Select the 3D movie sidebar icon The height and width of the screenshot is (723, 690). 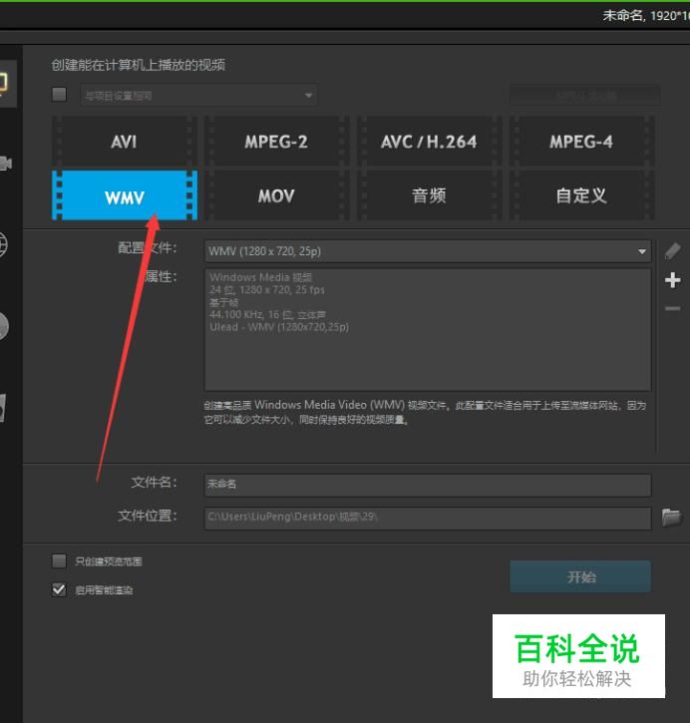[x=3, y=409]
